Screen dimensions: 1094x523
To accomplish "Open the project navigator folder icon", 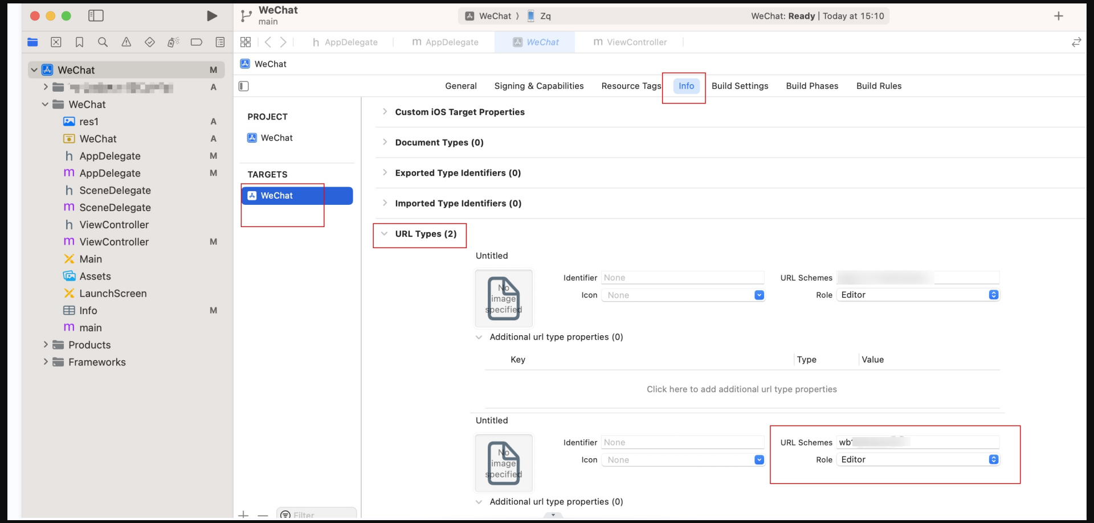I will coord(32,42).
